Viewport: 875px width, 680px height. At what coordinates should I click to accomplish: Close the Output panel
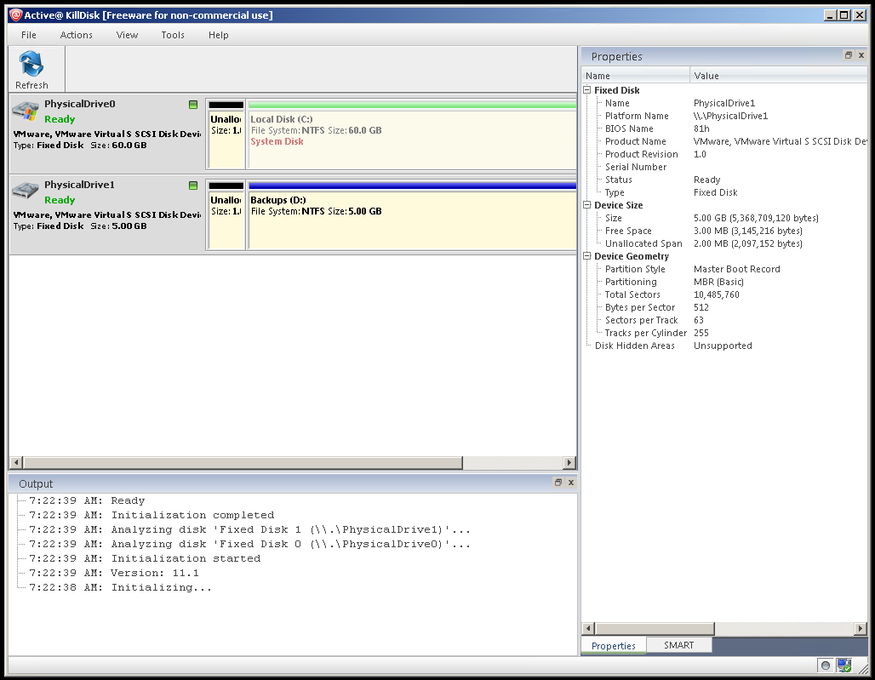pos(571,483)
